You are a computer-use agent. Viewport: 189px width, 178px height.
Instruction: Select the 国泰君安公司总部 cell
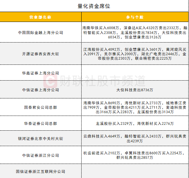pos(41,107)
